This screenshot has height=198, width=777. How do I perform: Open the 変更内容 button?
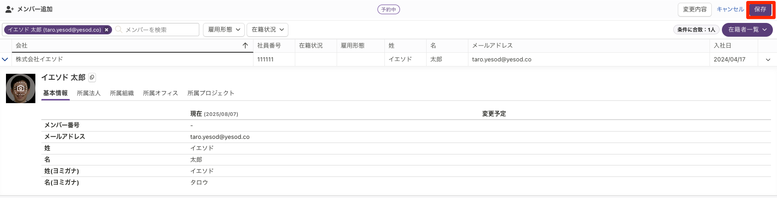click(695, 10)
